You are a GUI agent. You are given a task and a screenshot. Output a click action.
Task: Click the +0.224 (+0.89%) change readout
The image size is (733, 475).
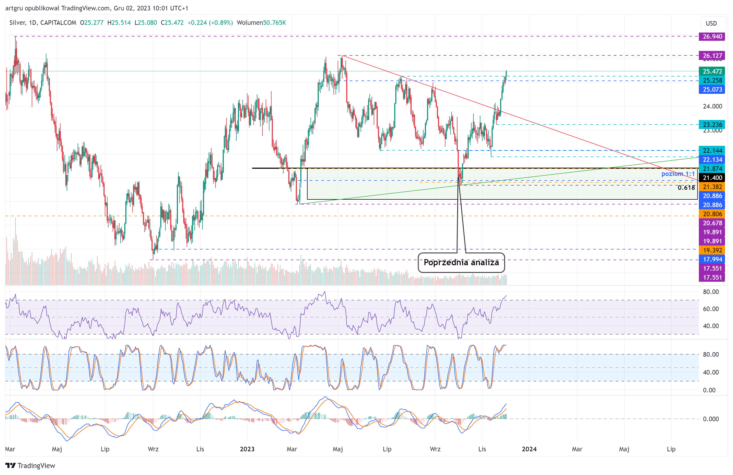point(210,22)
